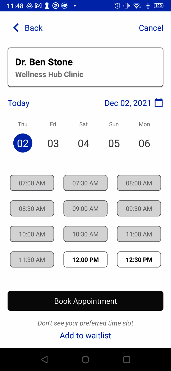Tap the battery indicator icon
Viewport: 171px width, 371px height.
159,6
